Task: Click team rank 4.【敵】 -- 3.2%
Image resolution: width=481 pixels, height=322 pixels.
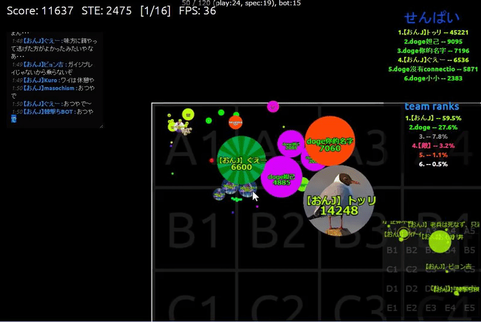Action: pyautogui.click(x=433, y=145)
